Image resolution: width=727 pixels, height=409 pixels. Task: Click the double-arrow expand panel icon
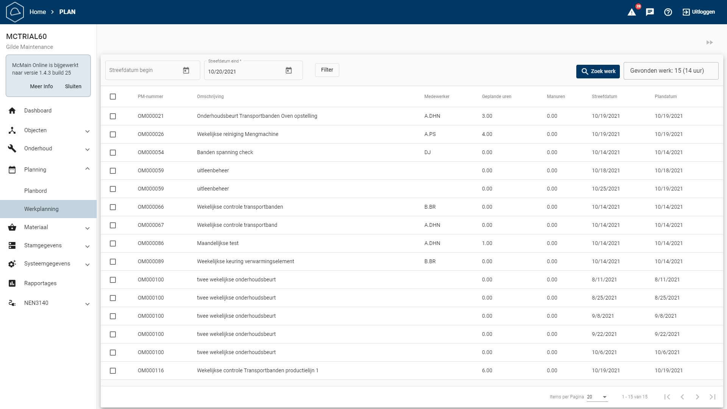click(710, 42)
